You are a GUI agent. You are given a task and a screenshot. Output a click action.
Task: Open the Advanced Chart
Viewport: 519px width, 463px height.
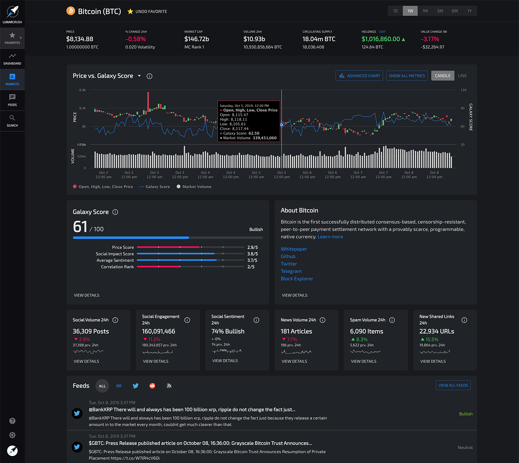point(359,76)
